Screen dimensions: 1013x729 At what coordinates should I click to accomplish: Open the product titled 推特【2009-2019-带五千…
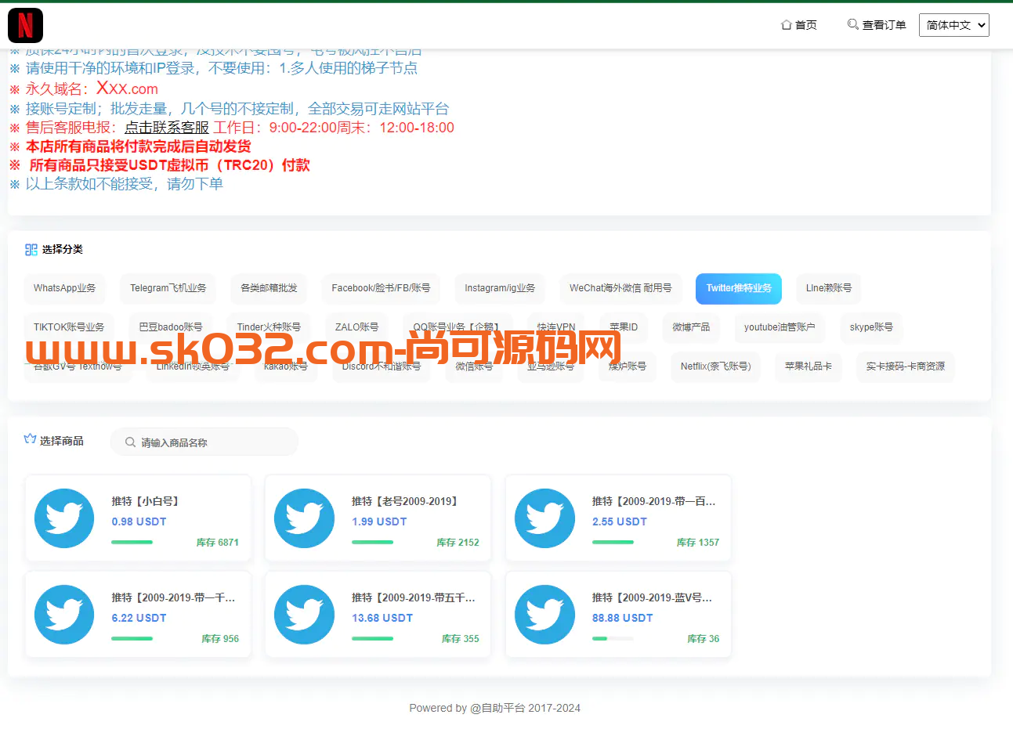[x=414, y=597]
